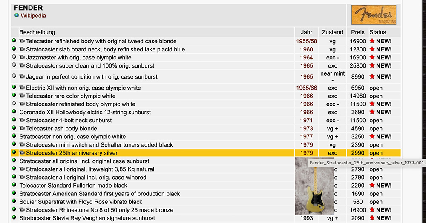Click green status dot for Telecaster 1955/58 row

pos(14,41)
